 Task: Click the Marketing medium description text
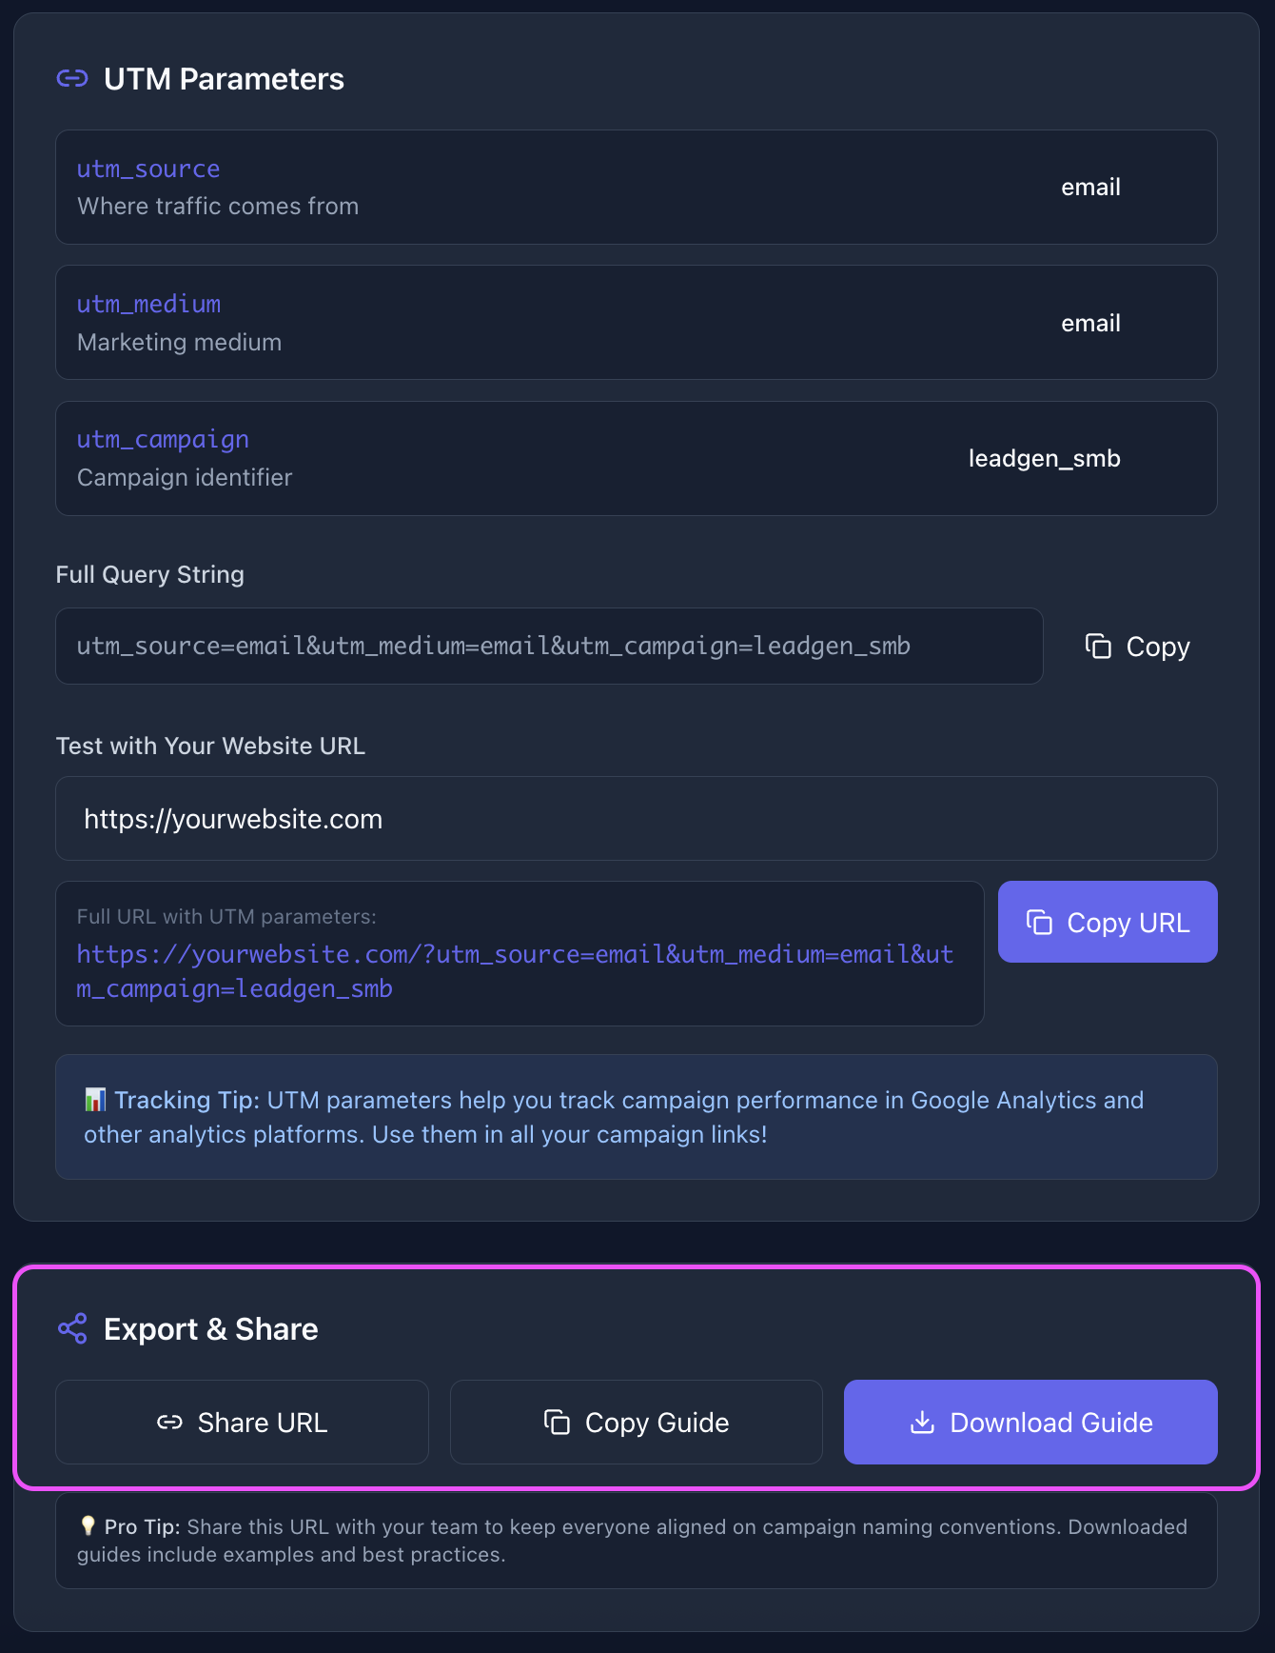tap(179, 343)
